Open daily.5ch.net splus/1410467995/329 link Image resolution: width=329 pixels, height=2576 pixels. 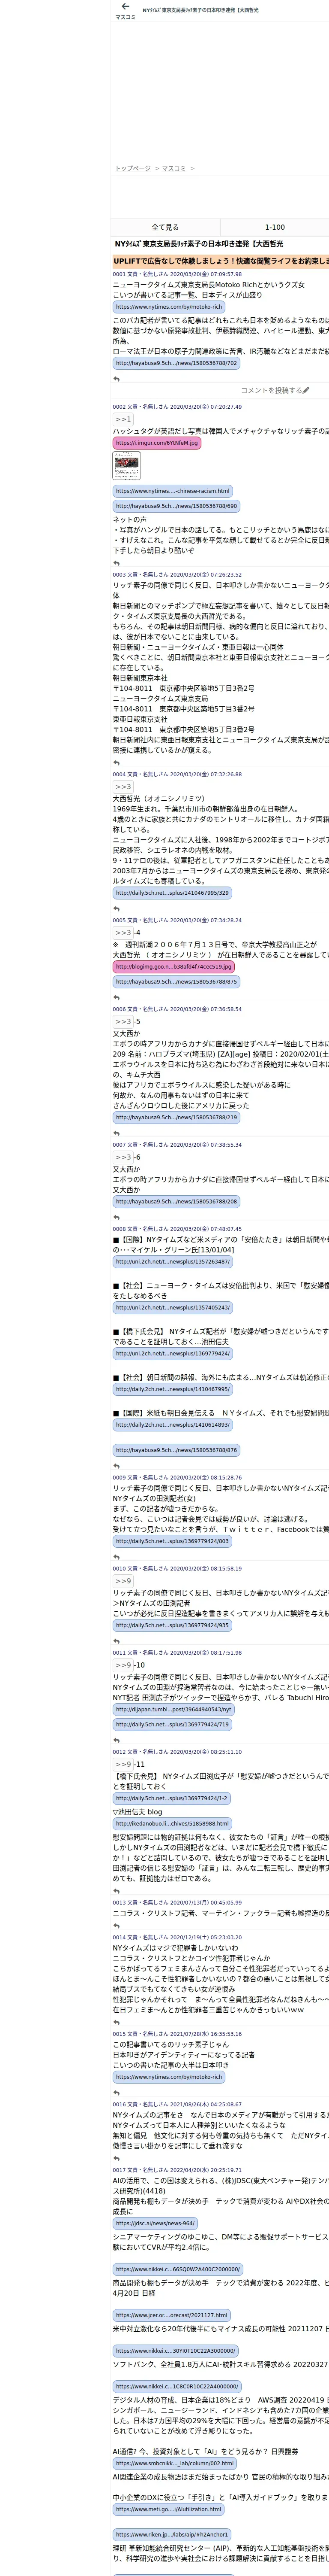[173, 893]
